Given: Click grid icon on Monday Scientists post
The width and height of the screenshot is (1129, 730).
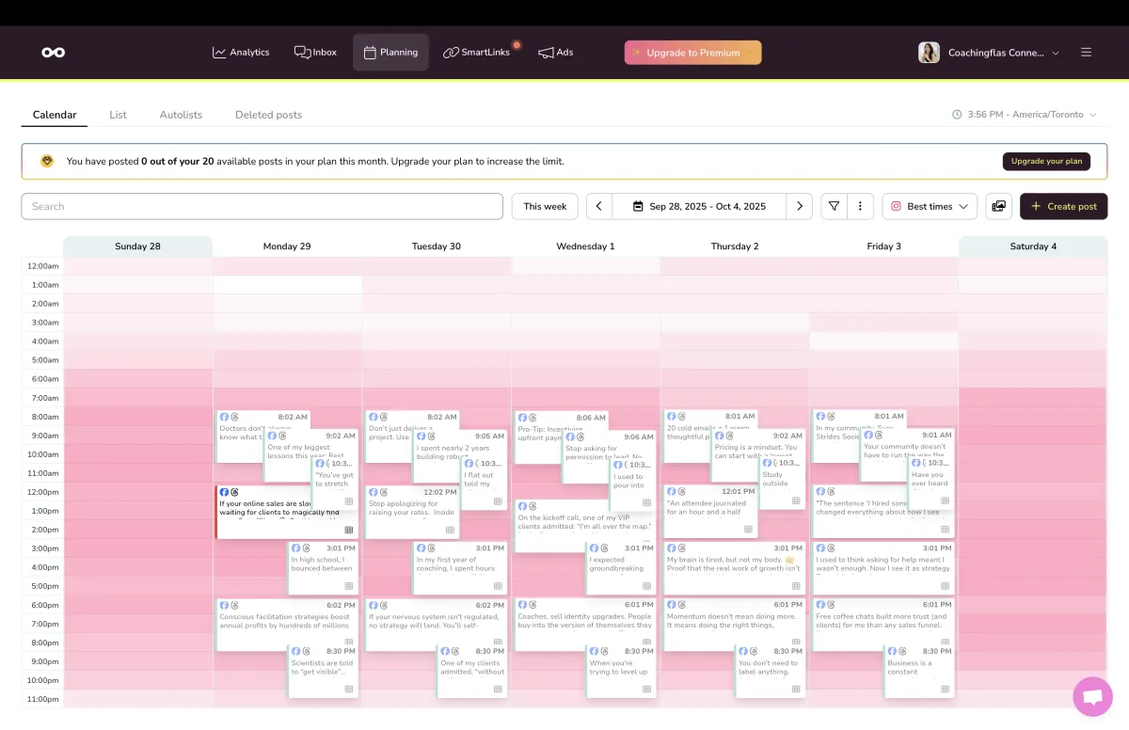Looking at the screenshot, I should pos(349,689).
